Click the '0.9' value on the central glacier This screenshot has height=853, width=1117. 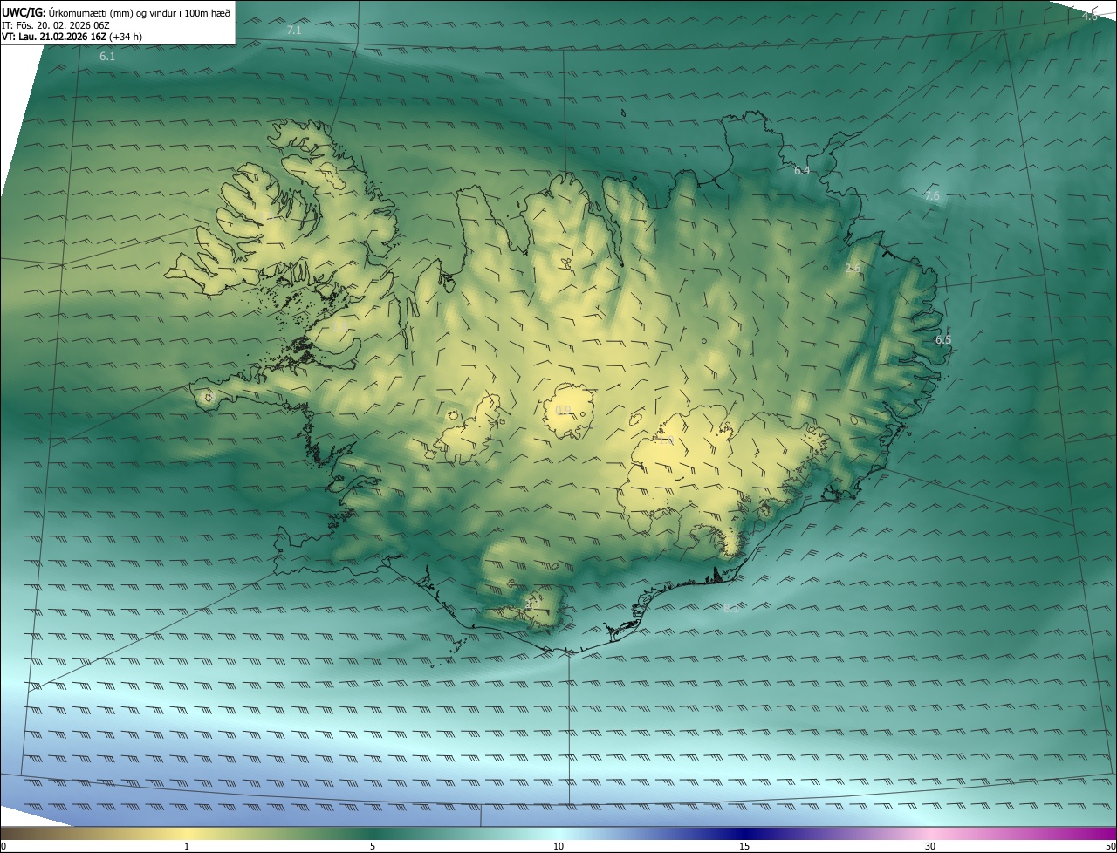coord(564,410)
